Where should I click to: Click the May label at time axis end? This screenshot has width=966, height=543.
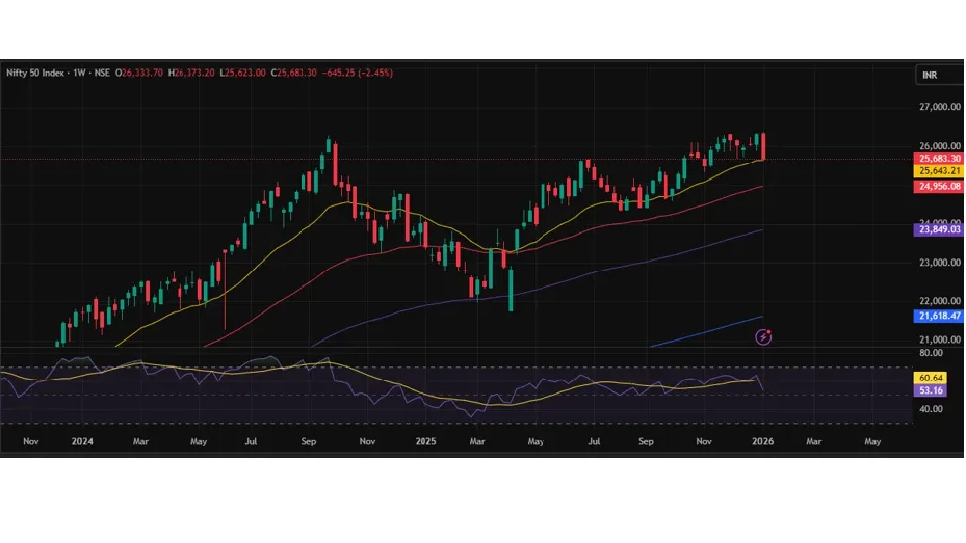[x=873, y=441]
